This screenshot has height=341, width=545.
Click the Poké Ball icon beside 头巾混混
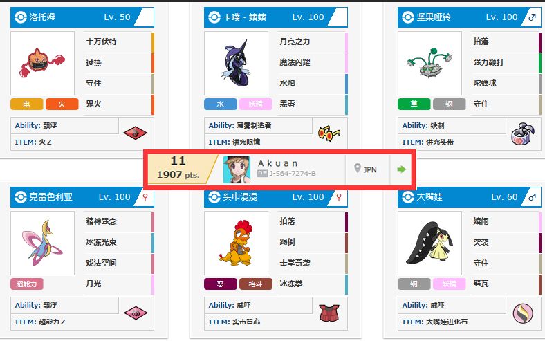coord(214,196)
